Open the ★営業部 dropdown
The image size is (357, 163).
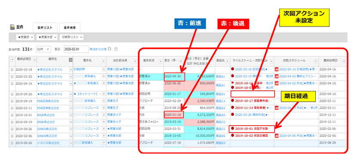[25, 37]
